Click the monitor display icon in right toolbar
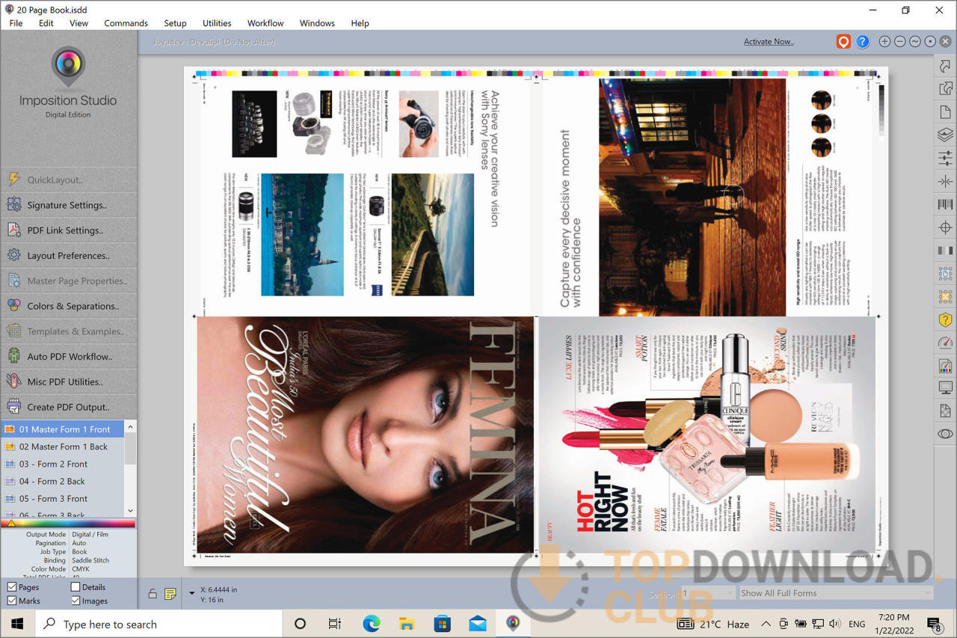Viewport: 957px width, 638px height. (x=945, y=387)
